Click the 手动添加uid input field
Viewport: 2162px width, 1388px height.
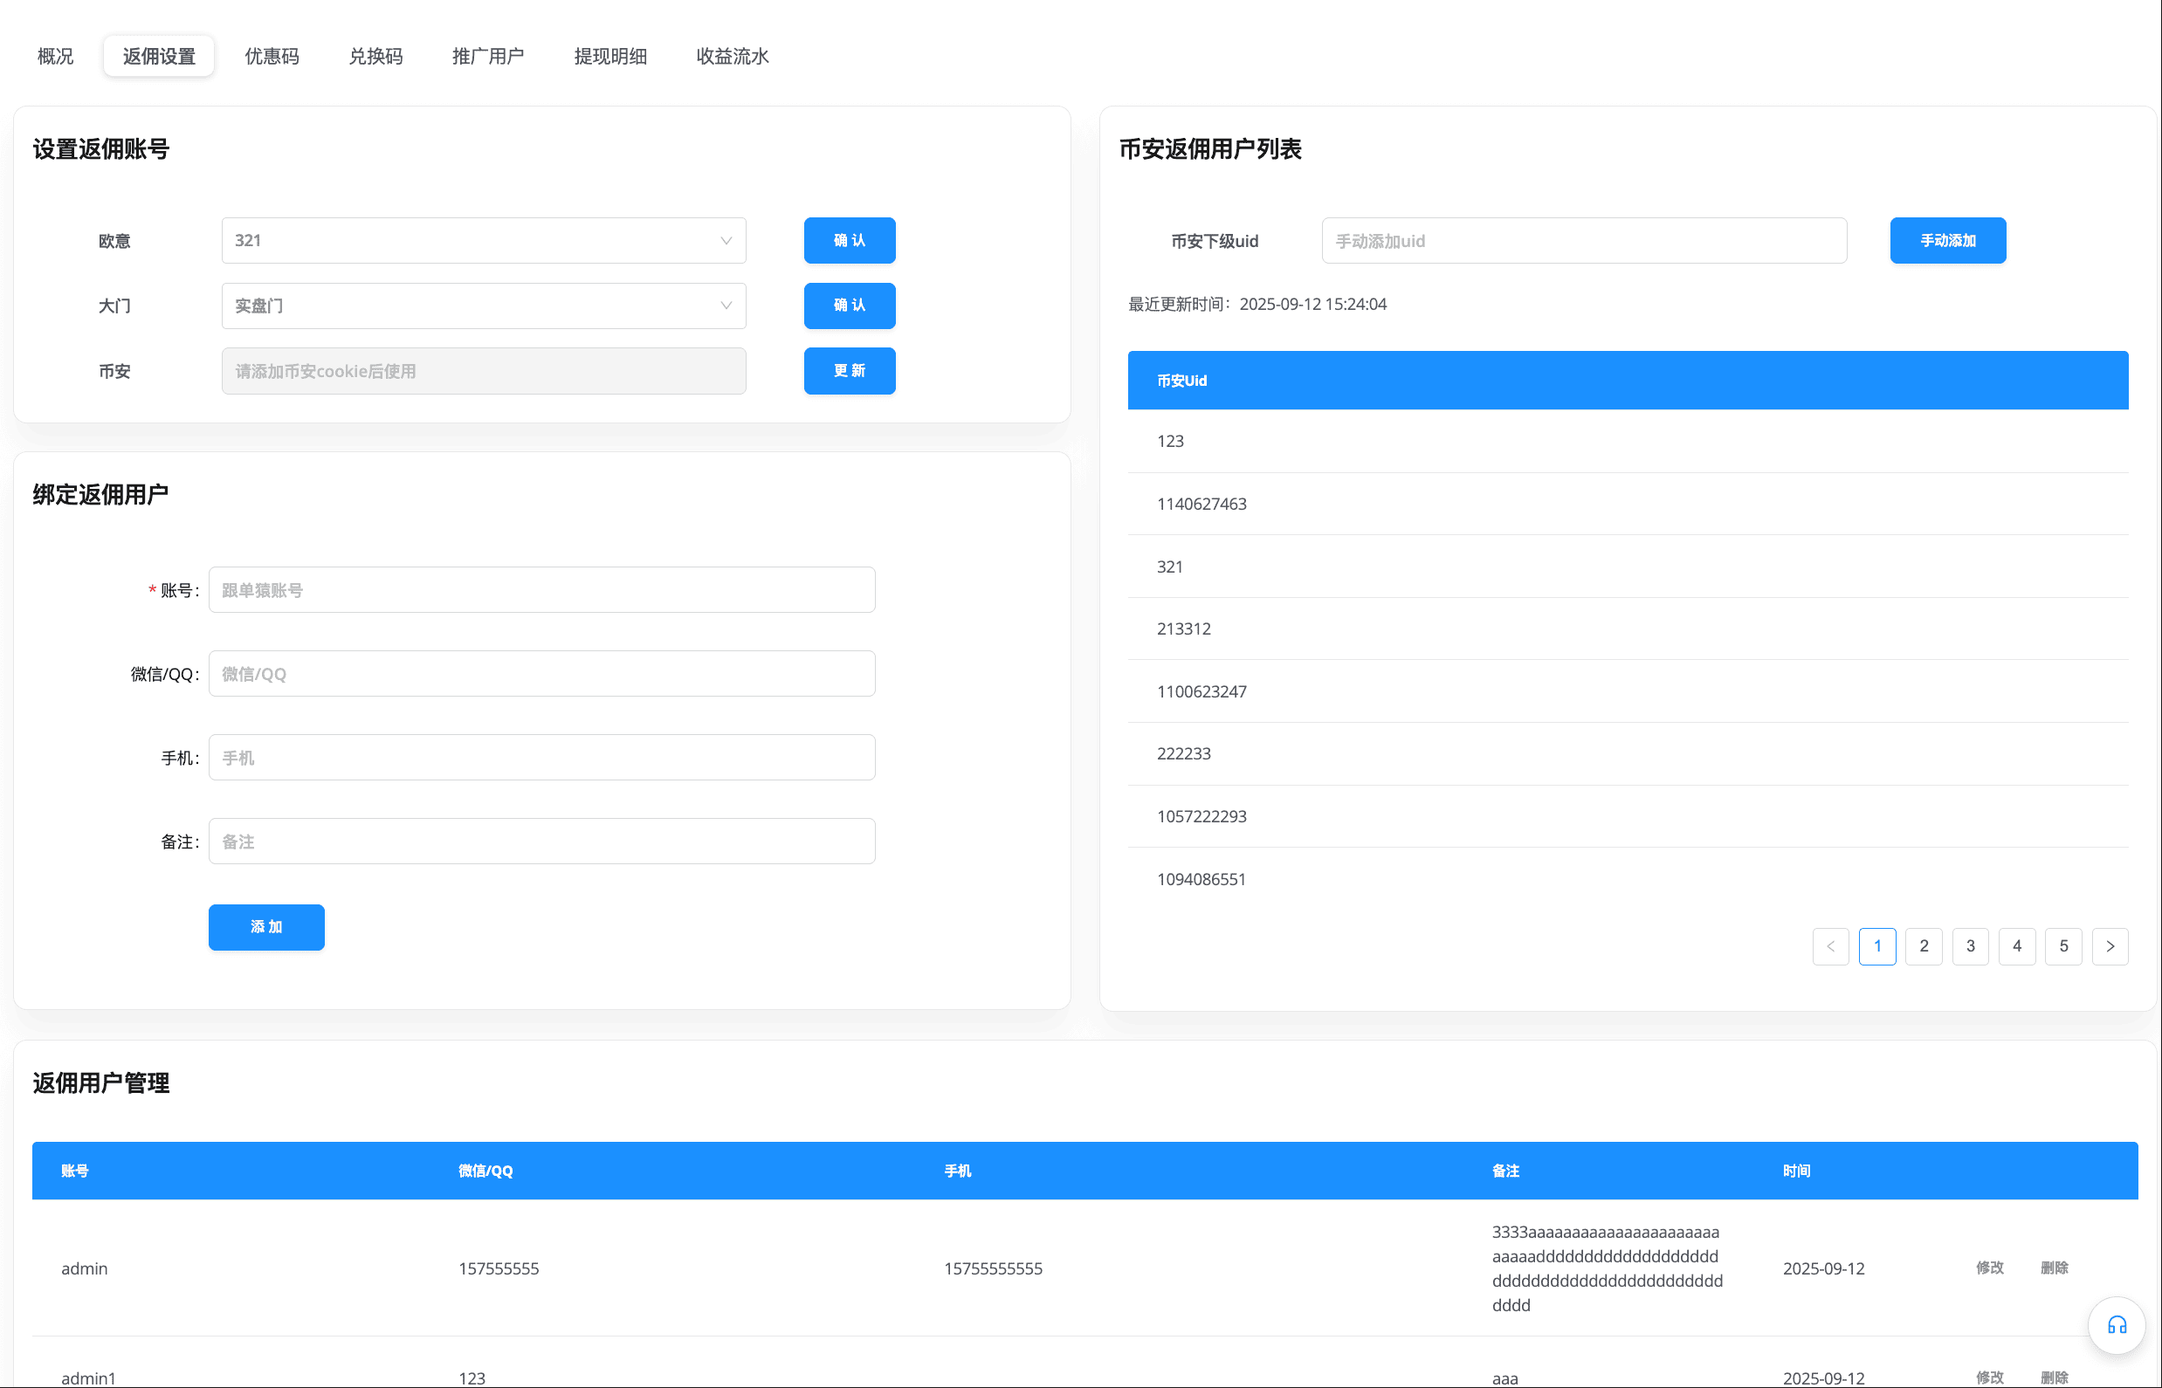point(1583,241)
